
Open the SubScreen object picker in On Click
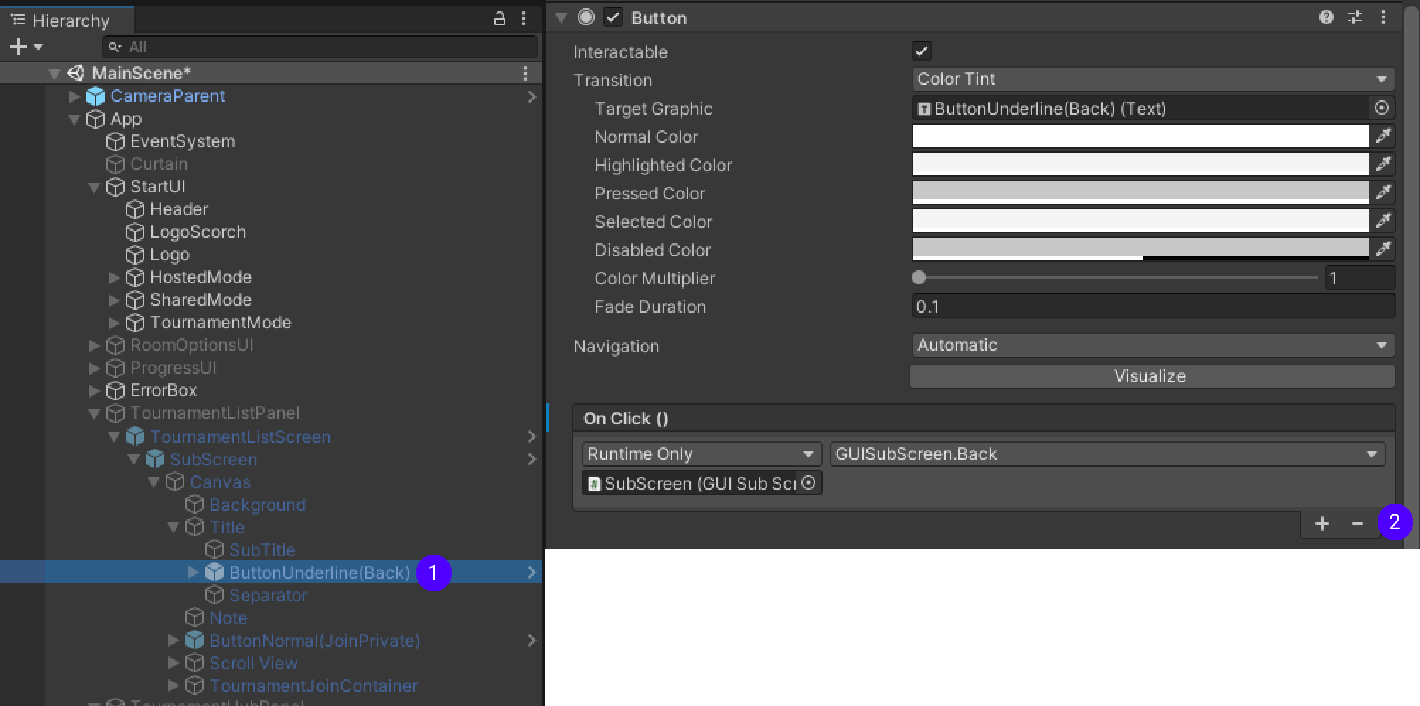808,483
